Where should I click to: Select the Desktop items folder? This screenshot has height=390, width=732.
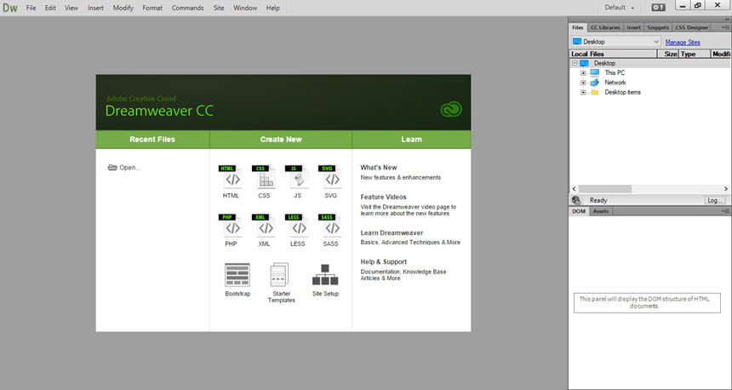[x=623, y=93]
